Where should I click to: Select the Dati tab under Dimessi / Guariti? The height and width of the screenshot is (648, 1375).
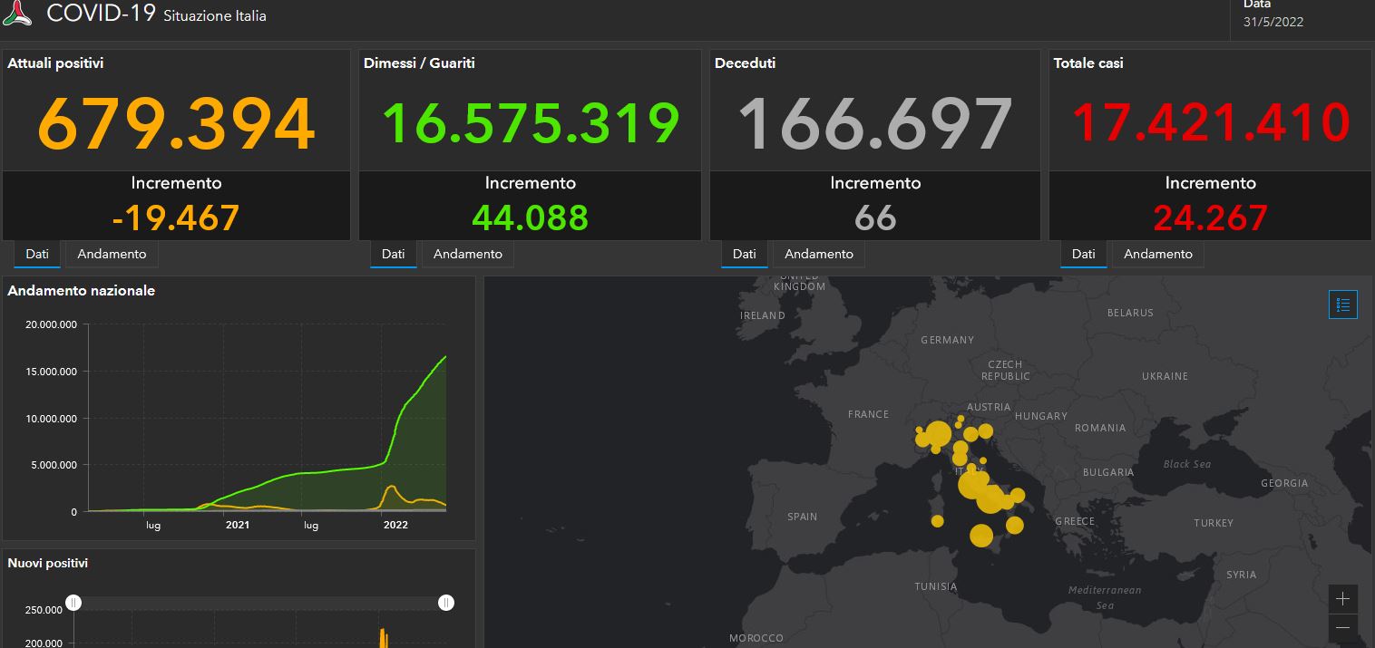point(394,254)
